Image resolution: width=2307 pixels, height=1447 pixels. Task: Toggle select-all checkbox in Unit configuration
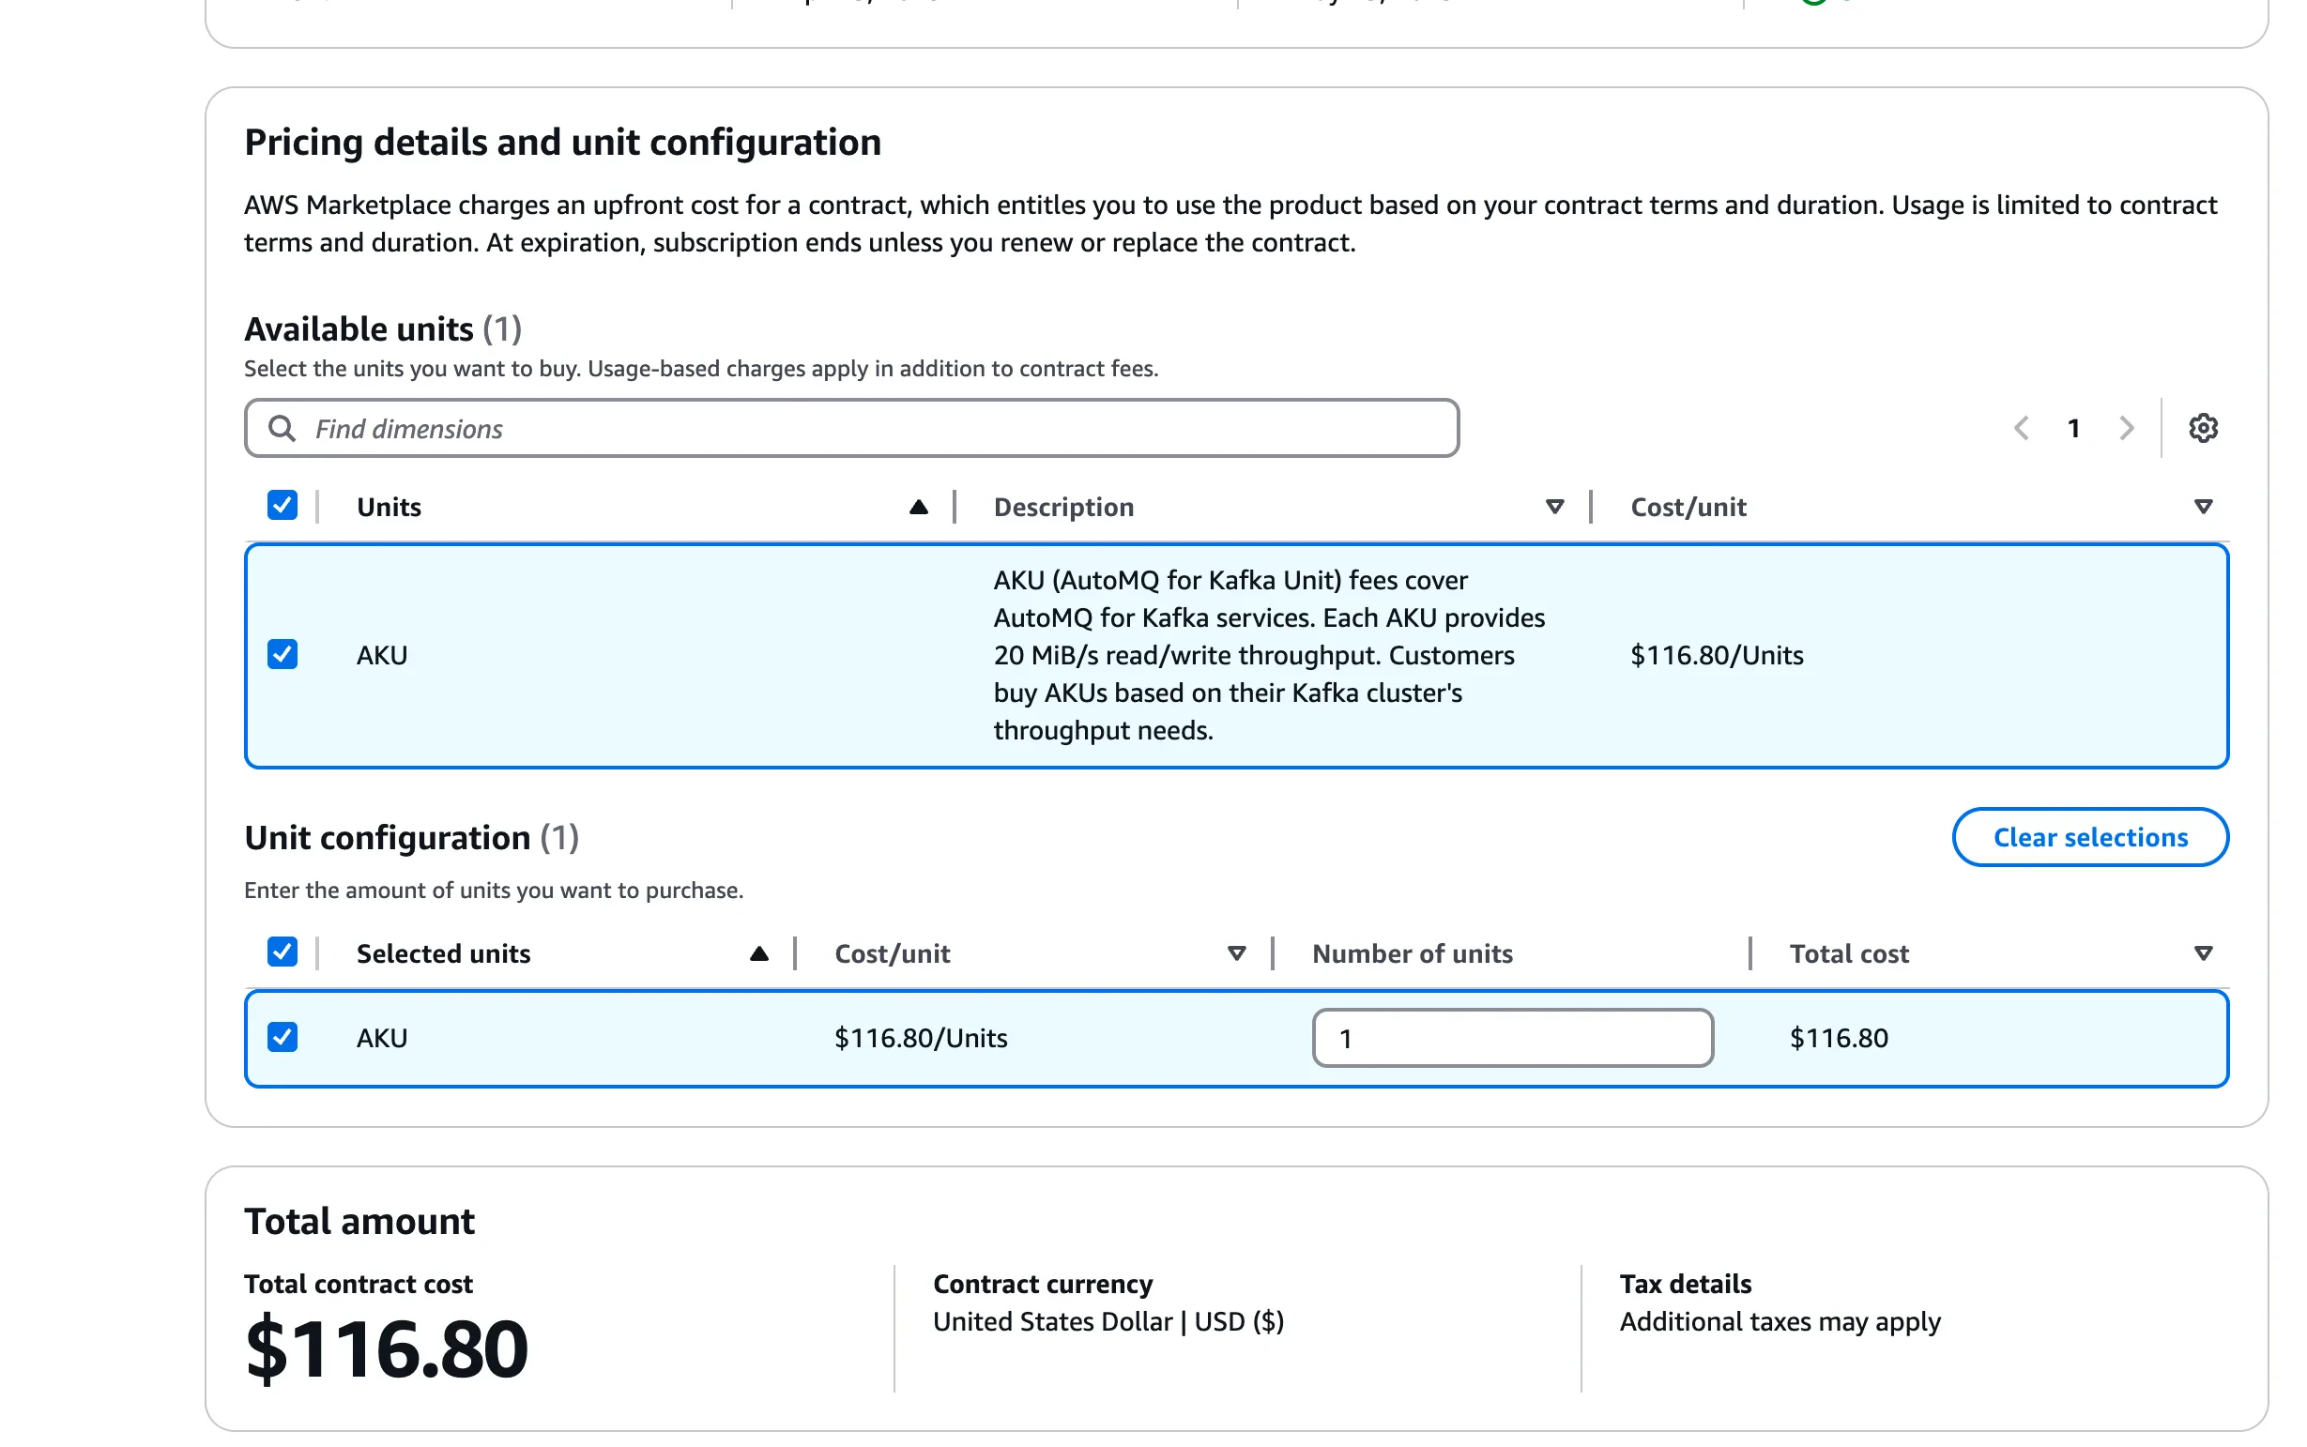point(283,952)
